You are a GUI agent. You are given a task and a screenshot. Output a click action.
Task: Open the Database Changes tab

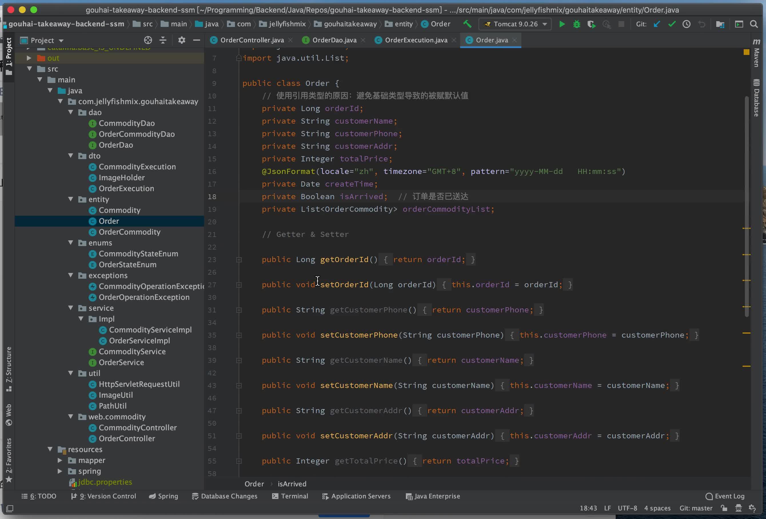[225, 496]
